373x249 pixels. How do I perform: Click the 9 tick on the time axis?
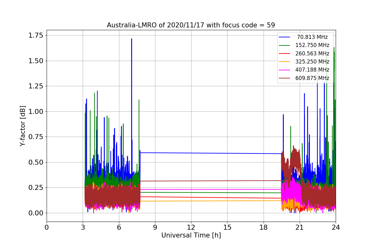pos(155,228)
